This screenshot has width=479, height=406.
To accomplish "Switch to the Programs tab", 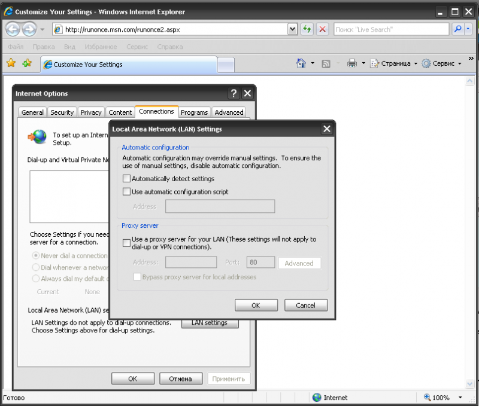I will tap(194, 112).
